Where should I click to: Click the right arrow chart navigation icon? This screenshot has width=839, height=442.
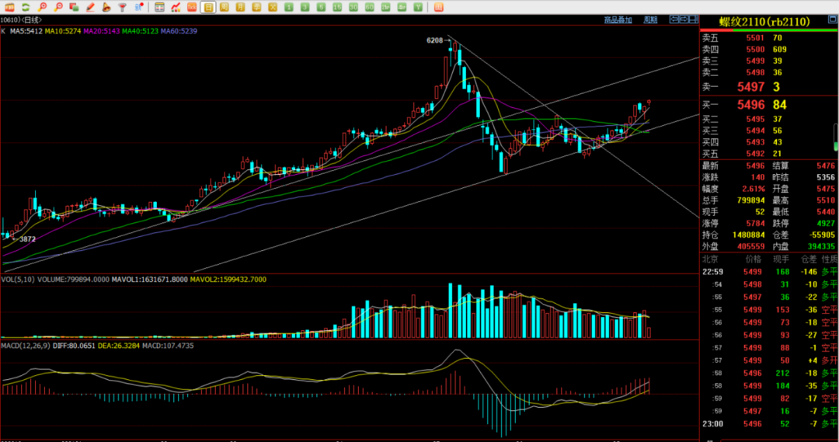[x=684, y=19]
